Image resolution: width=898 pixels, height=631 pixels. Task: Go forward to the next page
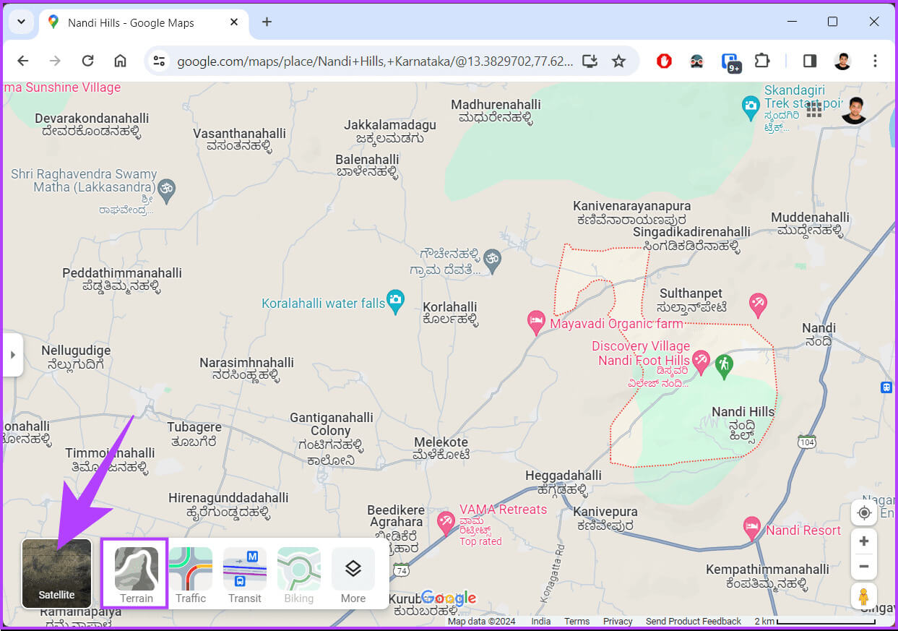coord(55,61)
